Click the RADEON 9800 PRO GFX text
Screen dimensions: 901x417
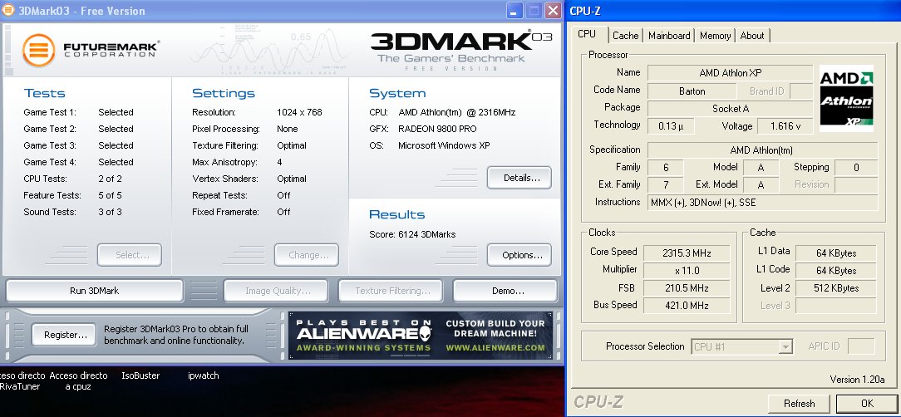tap(437, 129)
